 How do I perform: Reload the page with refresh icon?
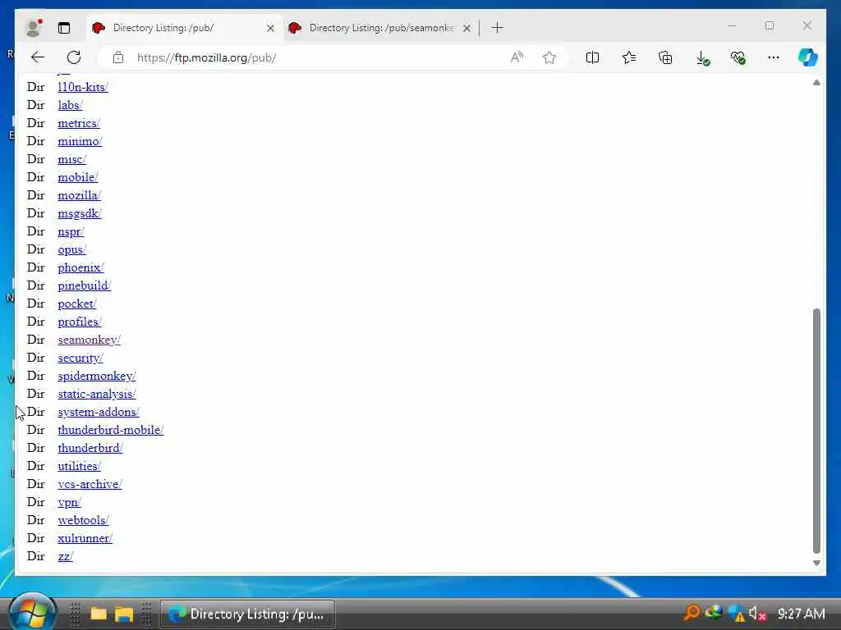pos(74,57)
